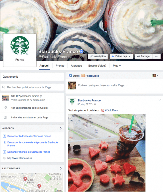Click the Rechercher publications search field
This screenshot has height=192, width=163.
(32, 87)
